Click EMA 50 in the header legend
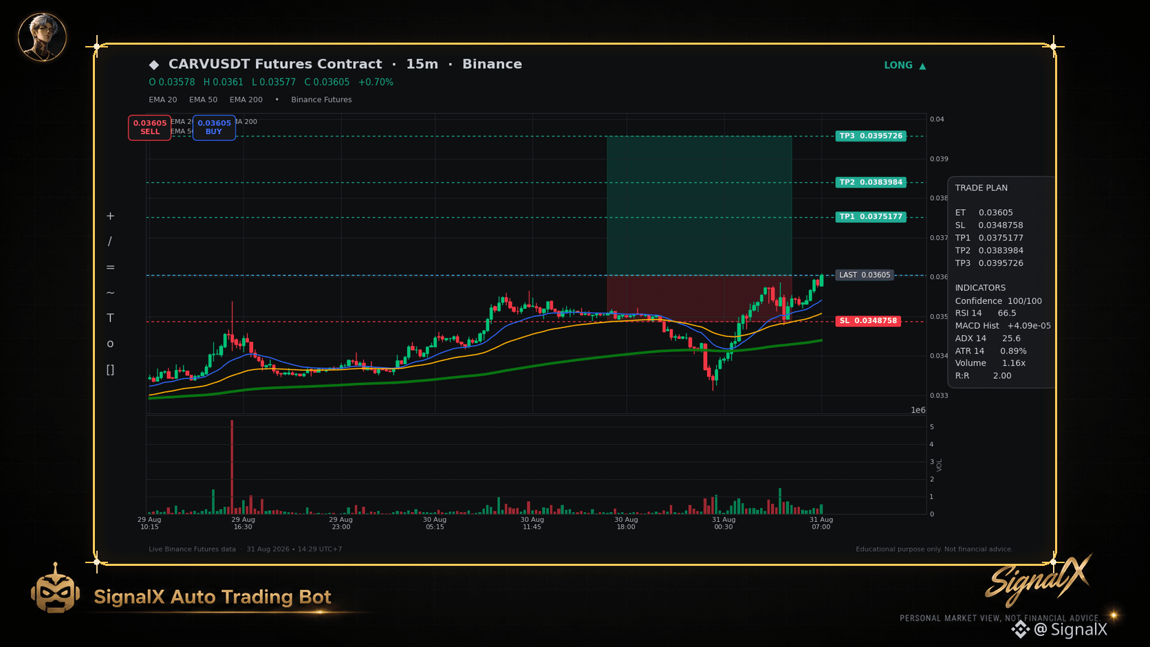Viewport: 1150px width, 647px height. coord(204,100)
